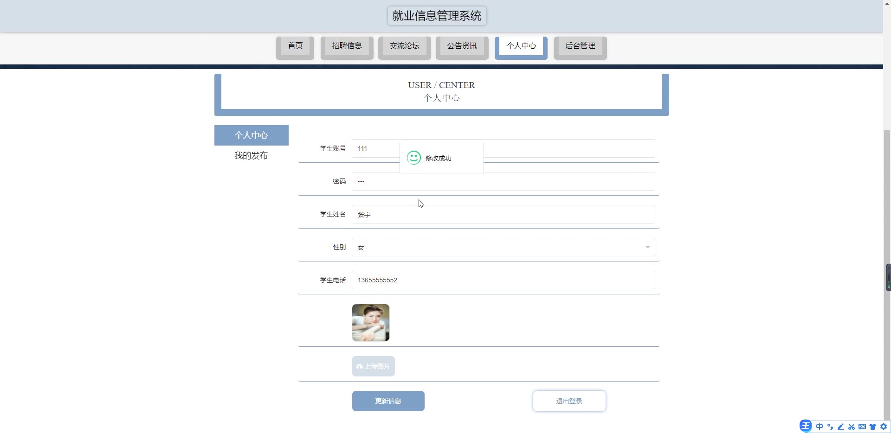Viewport: 891px width, 433px height.
Task: Click the green smiley icon in 修改成功 toast
Action: point(413,158)
